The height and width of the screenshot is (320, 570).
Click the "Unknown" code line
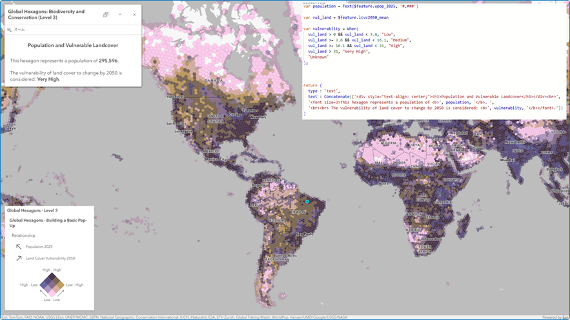tap(318, 57)
